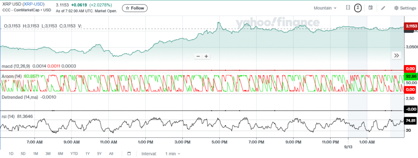The height and width of the screenshot is (158, 418).
Task: Click the red 3.1153 price tag
Action: [411, 26]
